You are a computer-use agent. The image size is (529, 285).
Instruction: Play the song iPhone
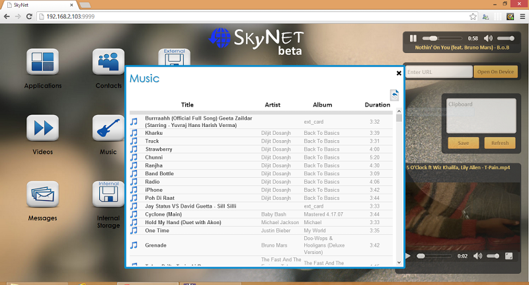tap(154, 190)
